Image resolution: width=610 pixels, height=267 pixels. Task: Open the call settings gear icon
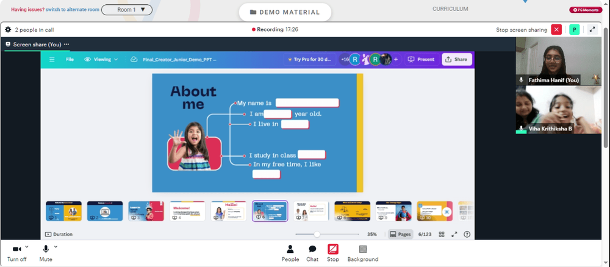tap(8, 29)
